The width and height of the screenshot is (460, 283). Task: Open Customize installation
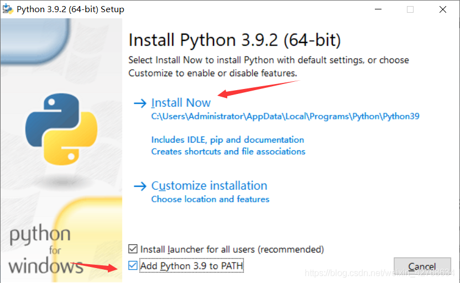coord(209,186)
